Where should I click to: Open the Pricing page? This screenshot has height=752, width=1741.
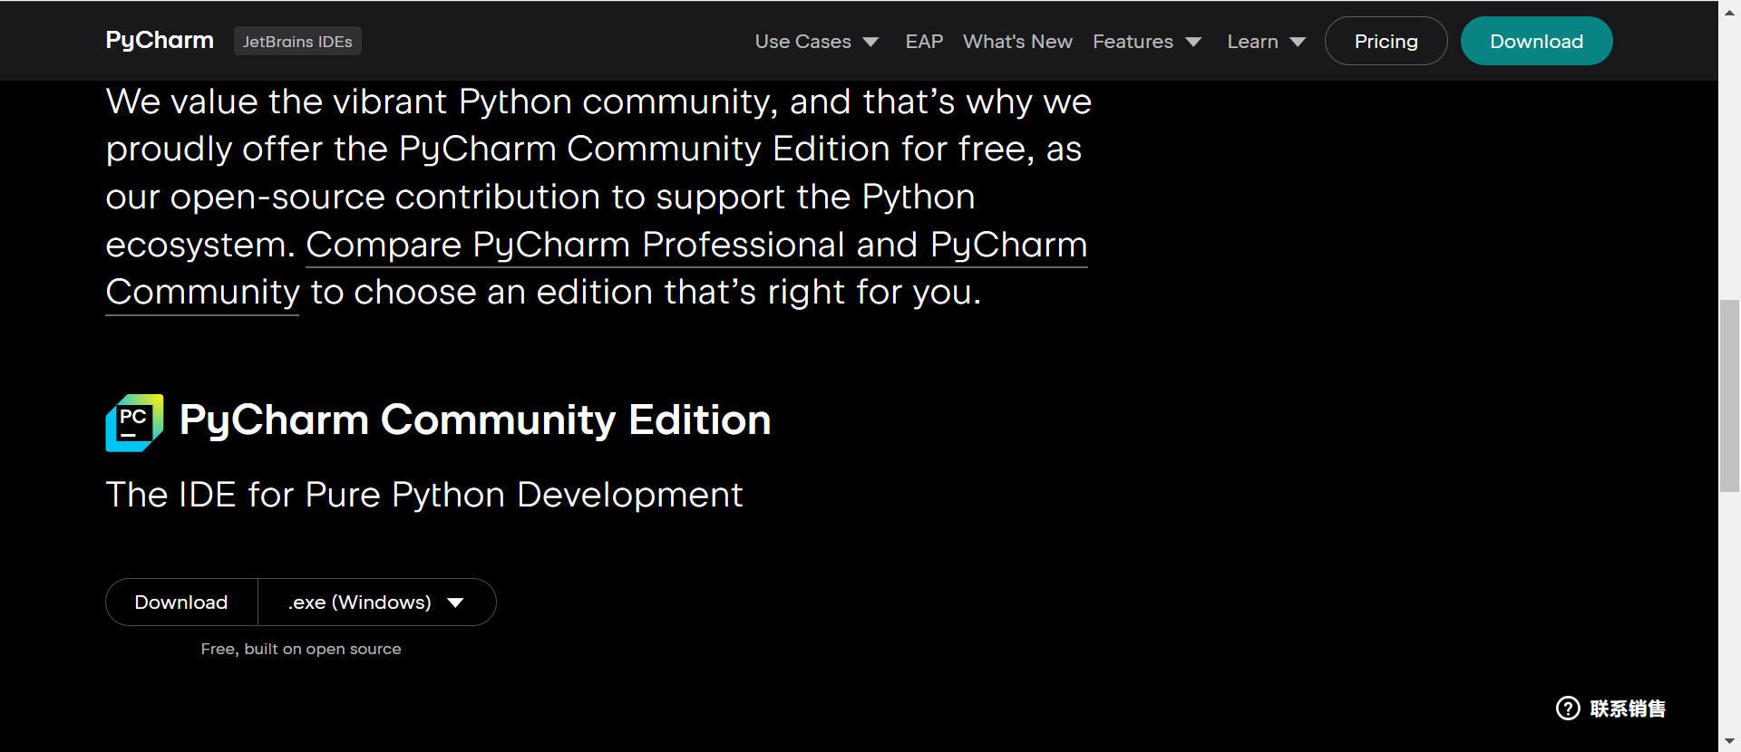point(1386,41)
